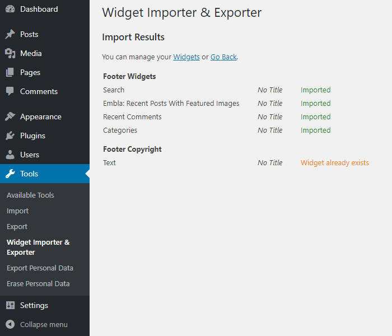This screenshot has width=392, height=336.
Task: Click the Go Back link
Action: click(x=223, y=57)
